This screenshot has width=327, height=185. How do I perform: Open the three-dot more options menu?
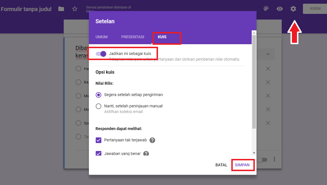pyautogui.click(x=274, y=160)
